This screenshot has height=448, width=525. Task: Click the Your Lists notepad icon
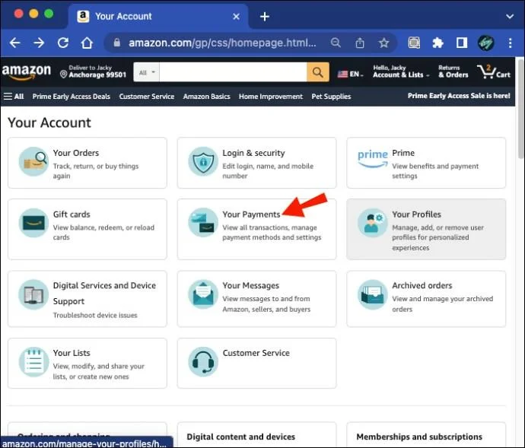[33, 362]
